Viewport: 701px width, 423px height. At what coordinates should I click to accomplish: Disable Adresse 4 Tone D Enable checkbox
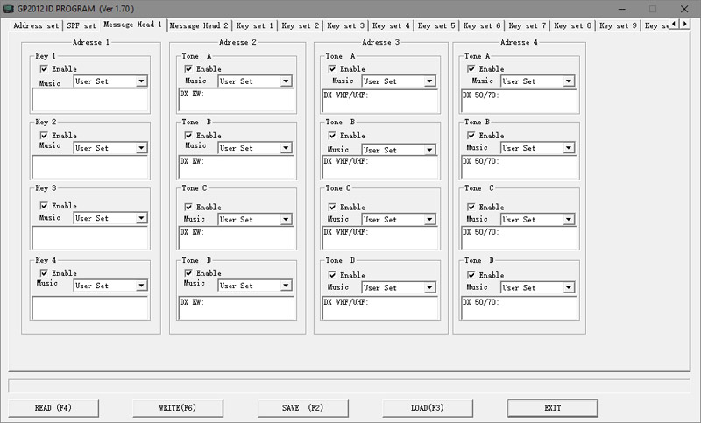tap(471, 275)
